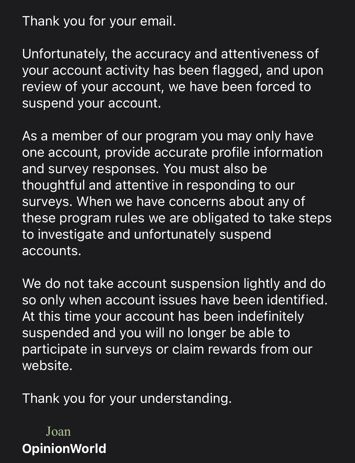Click the phrase 'We do not take' opening the fourth paragraph
Image resolution: width=355 pixels, height=463 pixels.
point(68,283)
